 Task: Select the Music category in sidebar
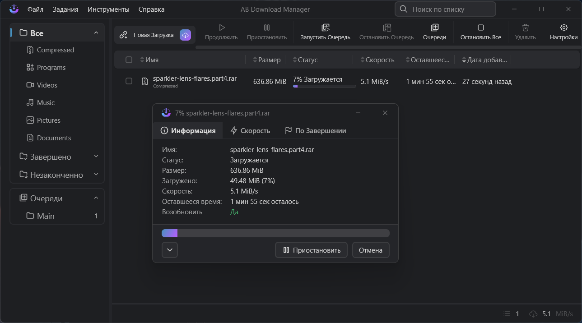pyautogui.click(x=46, y=103)
